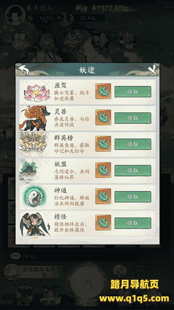Claim the 精怪 reward with 领取
The height and width of the screenshot is (310, 174).
(133, 223)
